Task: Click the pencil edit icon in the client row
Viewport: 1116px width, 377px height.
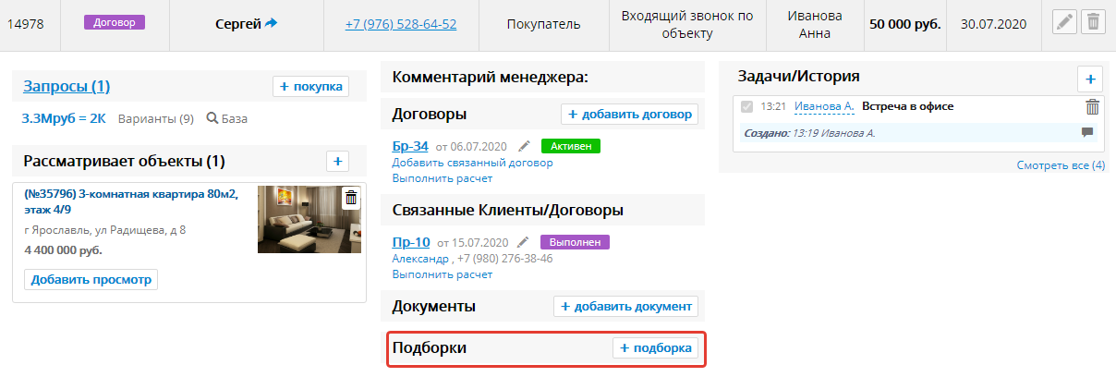Action: point(1065,23)
